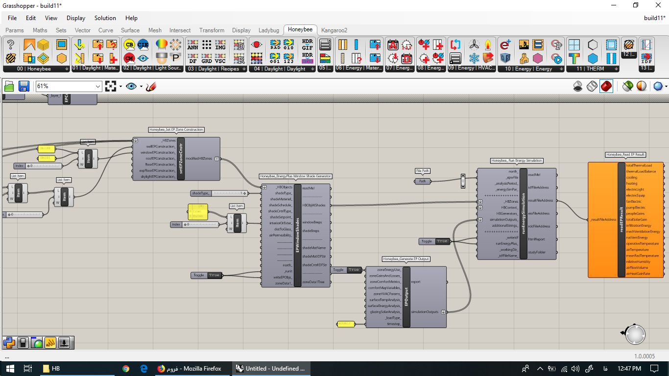Open Mozilla Firefox from the taskbar

click(x=190, y=369)
